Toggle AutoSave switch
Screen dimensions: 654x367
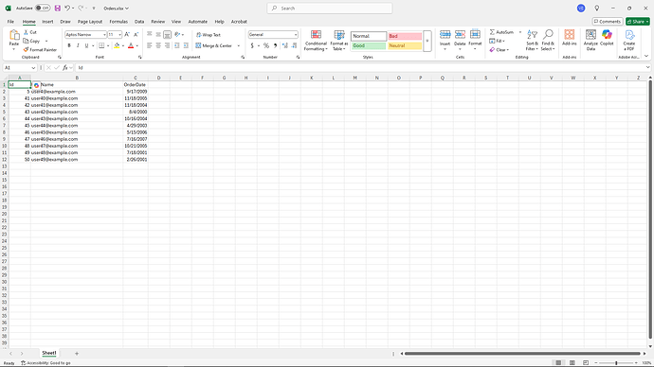coord(43,8)
